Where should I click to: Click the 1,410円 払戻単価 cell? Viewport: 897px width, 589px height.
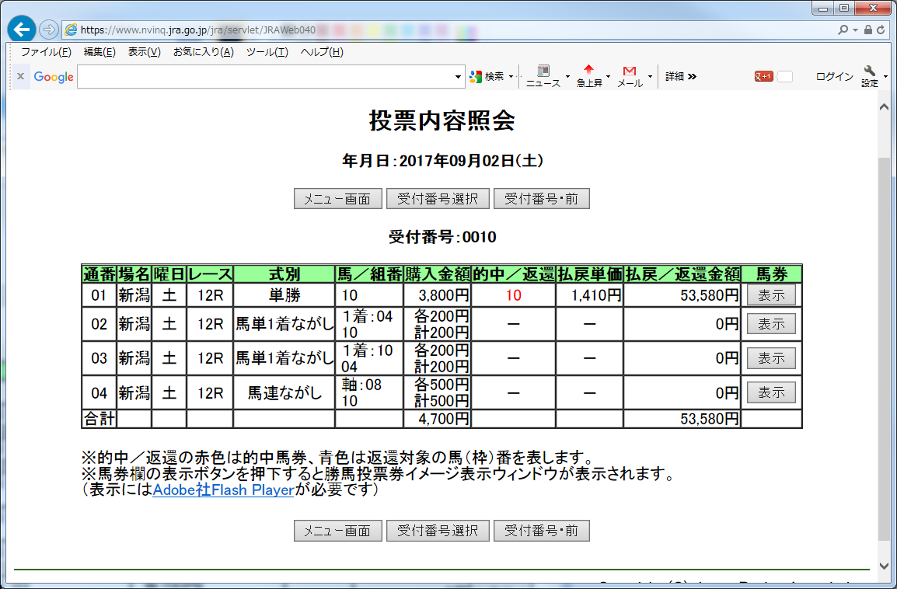(589, 295)
